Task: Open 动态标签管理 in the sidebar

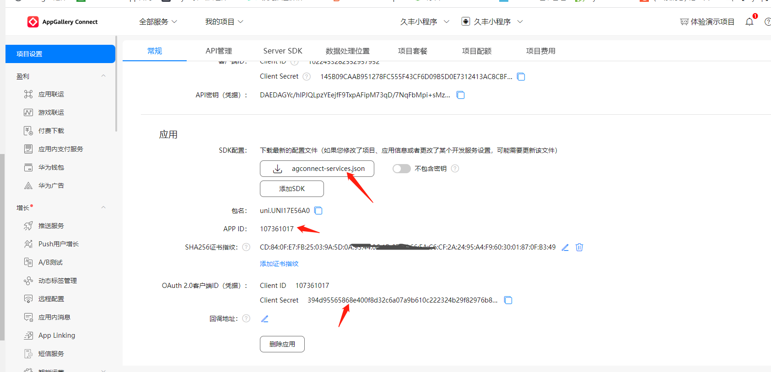Action: [58, 281]
